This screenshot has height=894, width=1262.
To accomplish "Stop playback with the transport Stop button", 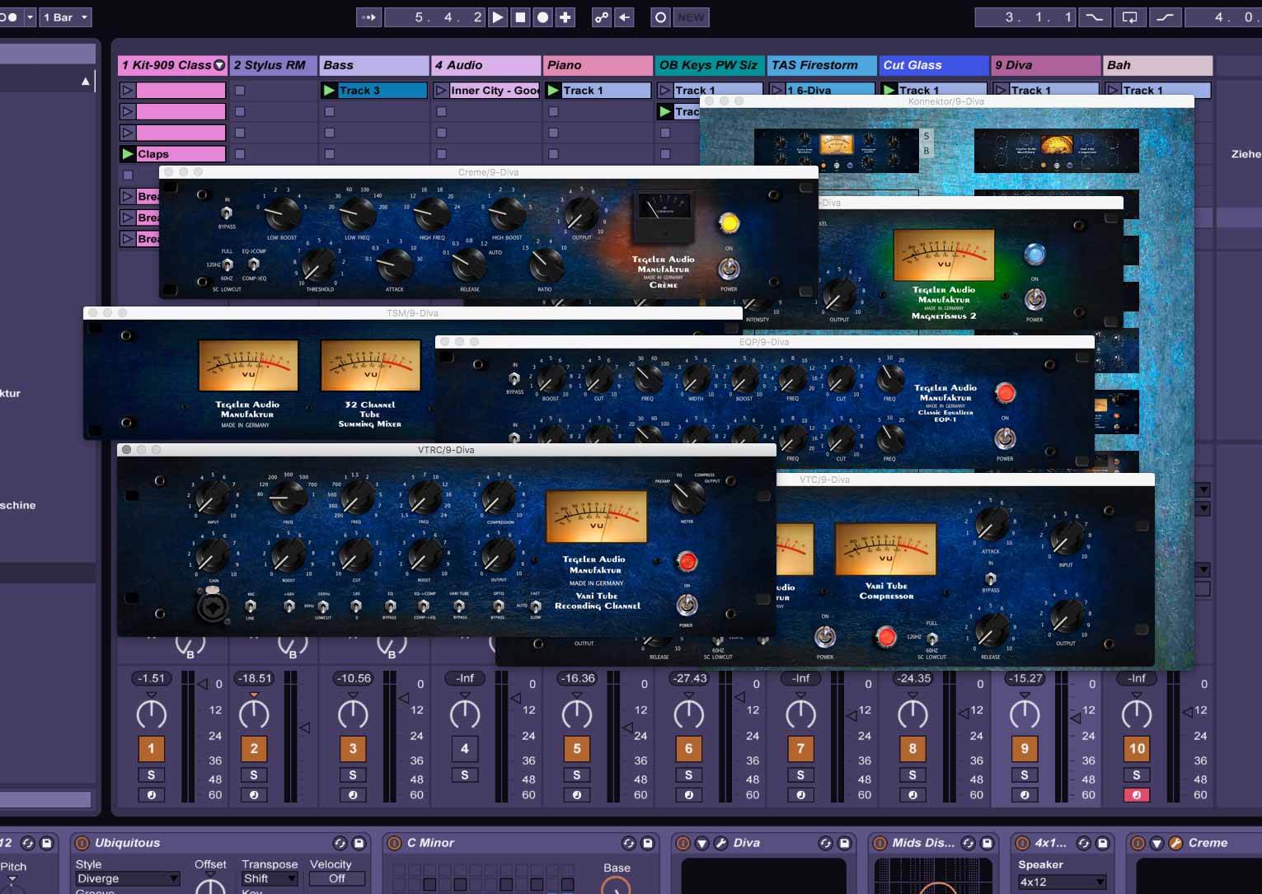I will click(520, 17).
